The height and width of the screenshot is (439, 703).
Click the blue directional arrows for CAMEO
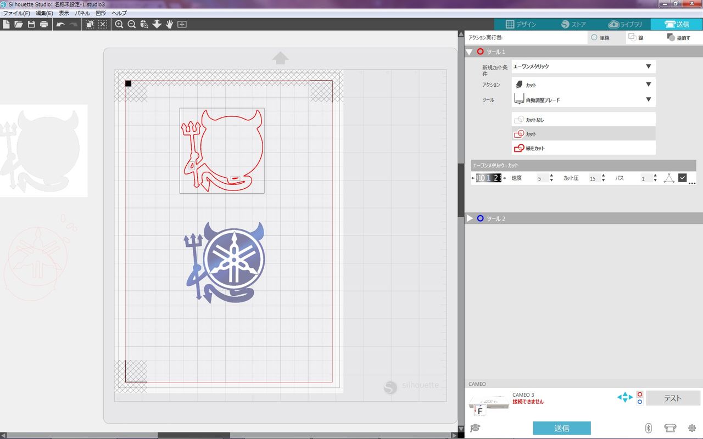point(625,397)
